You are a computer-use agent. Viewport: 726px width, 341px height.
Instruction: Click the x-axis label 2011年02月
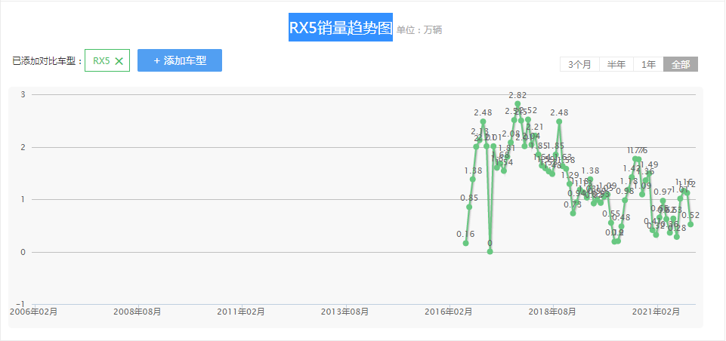click(x=241, y=312)
